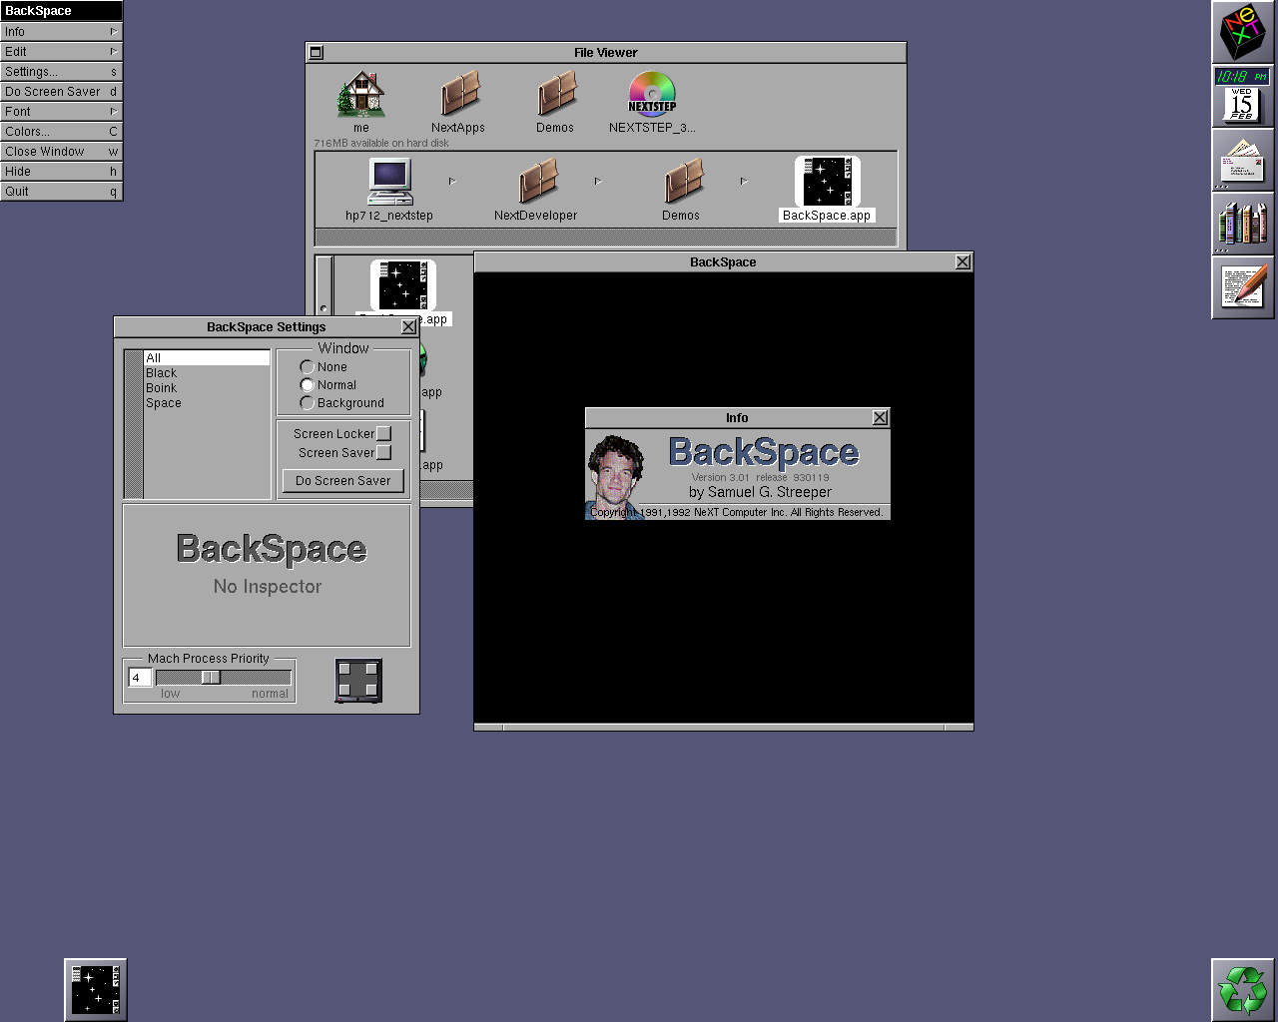Screen dimensions: 1278x1022
Task: Choose Hide from the BackSpace menu
Action: pyautogui.click(x=61, y=172)
